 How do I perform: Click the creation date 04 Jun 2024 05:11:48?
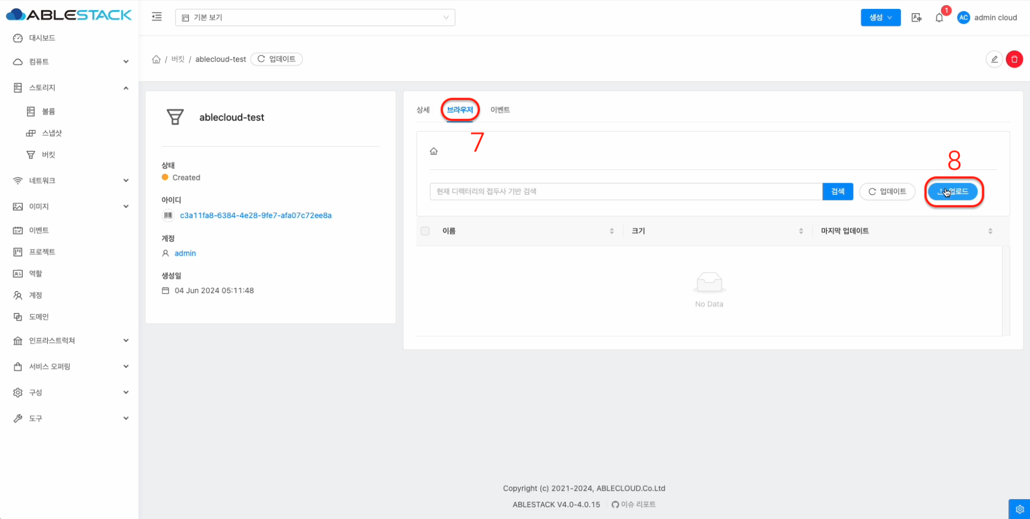[x=214, y=290]
